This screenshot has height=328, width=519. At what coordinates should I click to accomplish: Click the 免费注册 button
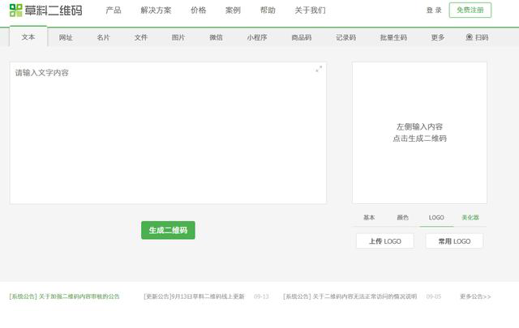[x=470, y=11]
